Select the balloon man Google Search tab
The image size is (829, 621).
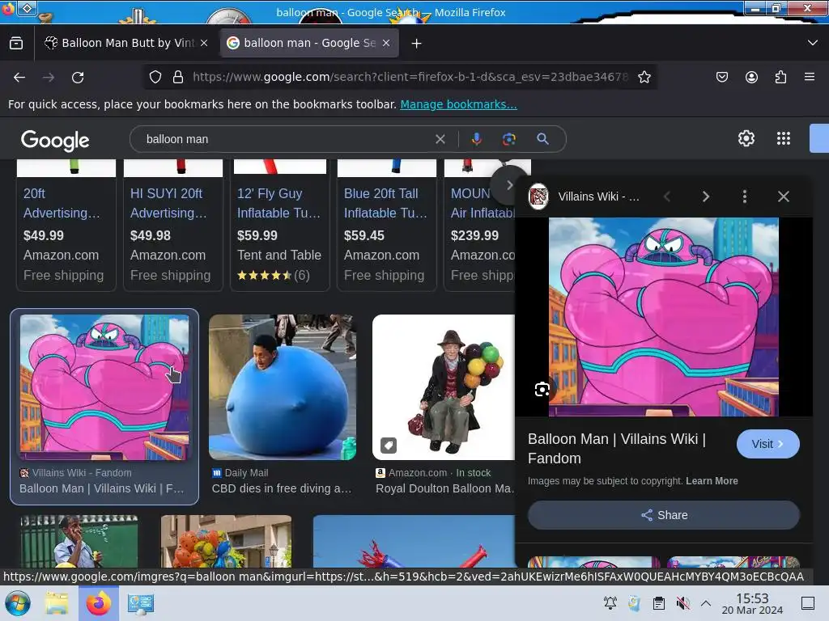309,43
